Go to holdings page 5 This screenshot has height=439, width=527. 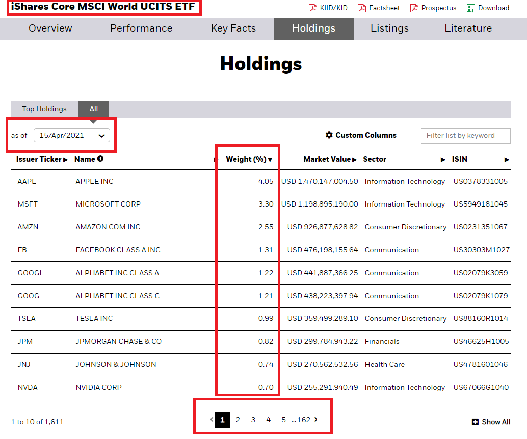pos(284,420)
